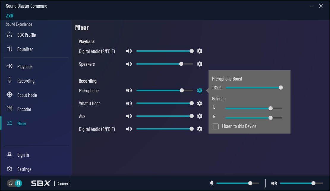Viewport: 330px width, 191px height.
Task: Collapse Microphone settings via highlighted gear
Action: (x=200, y=91)
